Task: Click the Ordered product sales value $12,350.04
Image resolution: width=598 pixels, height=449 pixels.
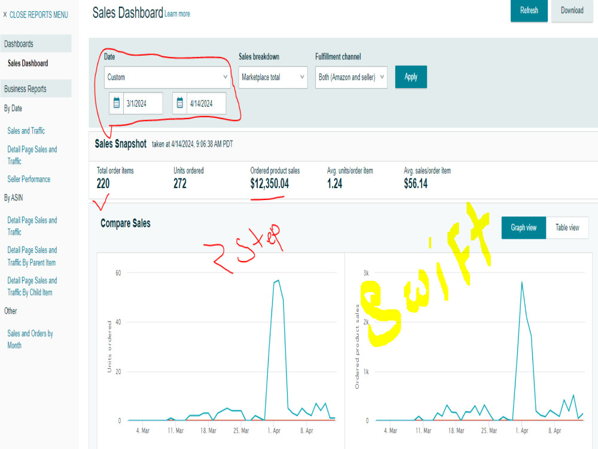Action: [270, 184]
